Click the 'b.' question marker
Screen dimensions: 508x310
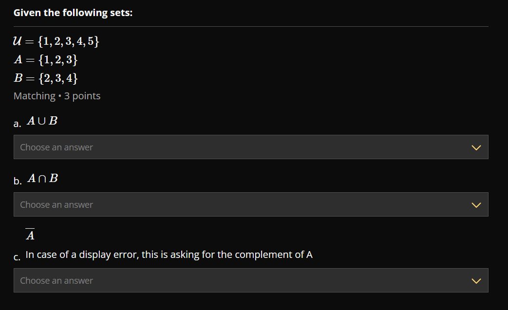click(17, 181)
